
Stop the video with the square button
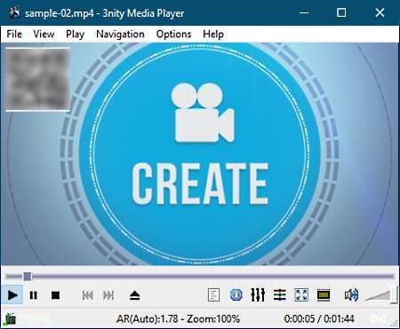coord(55,295)
